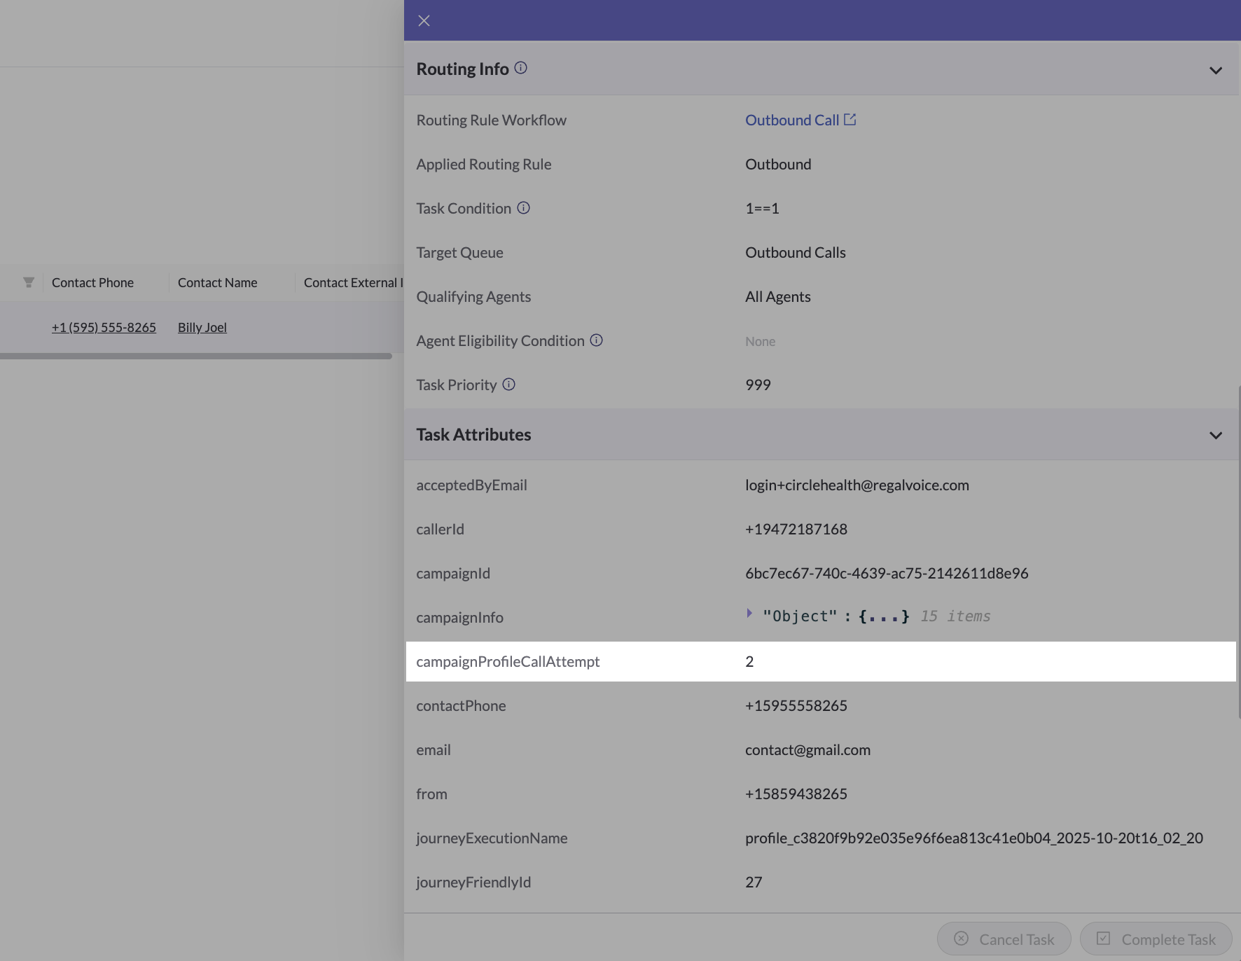Click the Routing Info information icon
Viewport: 1241px width, 961px height.
pyautogui.click(x=520, y=68)
